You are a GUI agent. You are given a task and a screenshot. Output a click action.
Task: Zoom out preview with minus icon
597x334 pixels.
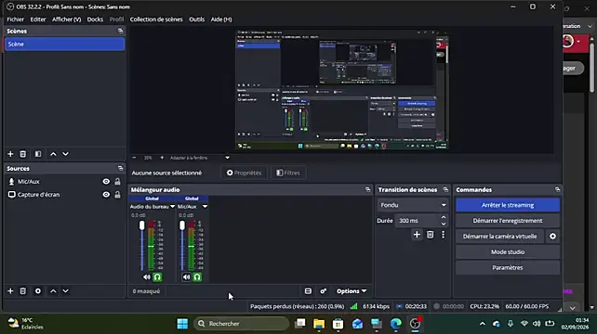[x=134, y=158]
